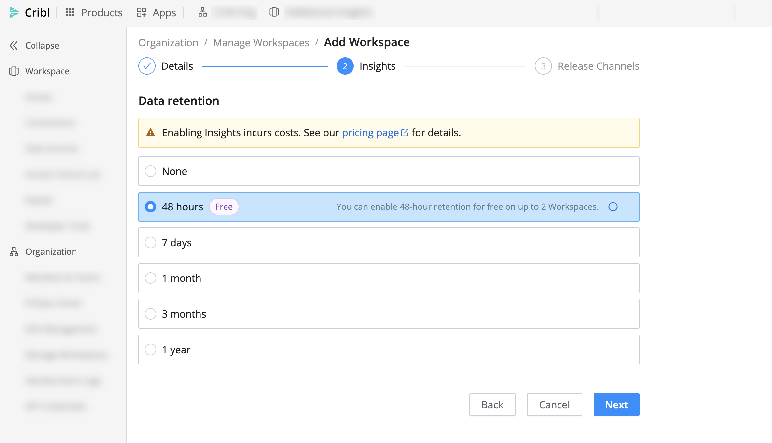This screenshot has height=443, width=772.
Task: Open the Products grid menu
Action: [94, 12]
